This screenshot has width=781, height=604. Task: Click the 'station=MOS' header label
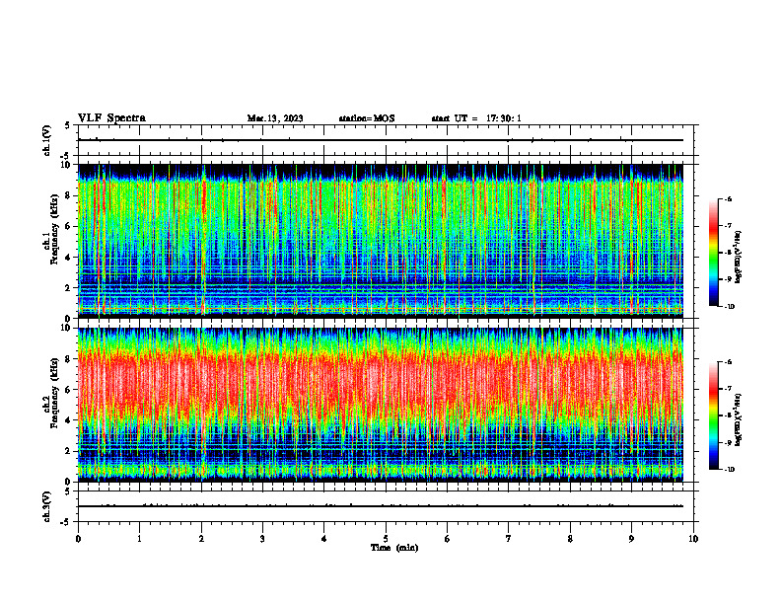click(367, 118)
